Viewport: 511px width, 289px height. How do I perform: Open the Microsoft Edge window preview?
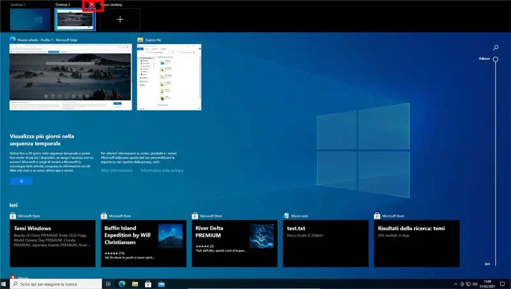click(x=71, y=77)
